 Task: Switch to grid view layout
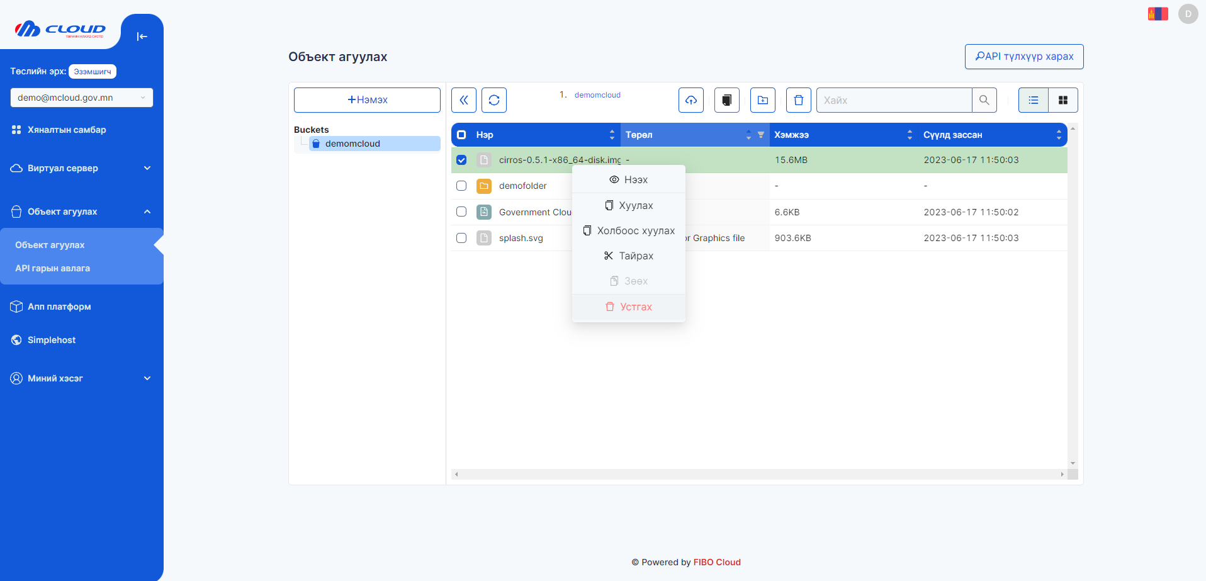click(x=1063, y=100)
